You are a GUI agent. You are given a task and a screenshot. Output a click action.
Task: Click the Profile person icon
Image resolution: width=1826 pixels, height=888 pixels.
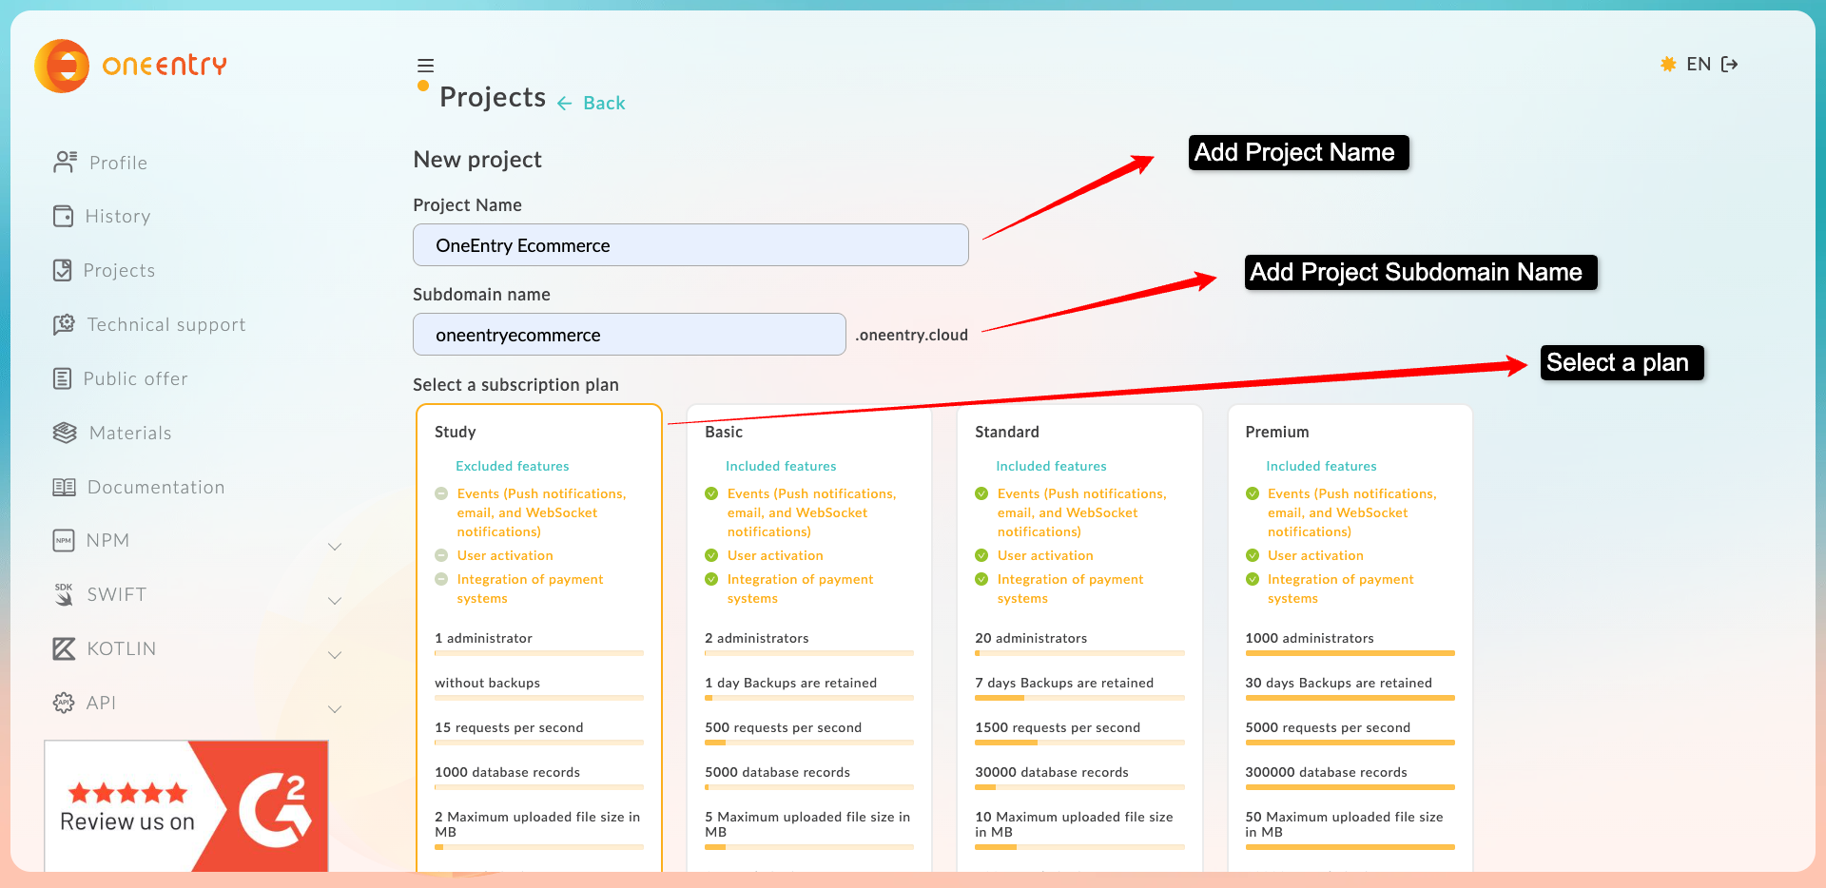[x=65, y=162]
